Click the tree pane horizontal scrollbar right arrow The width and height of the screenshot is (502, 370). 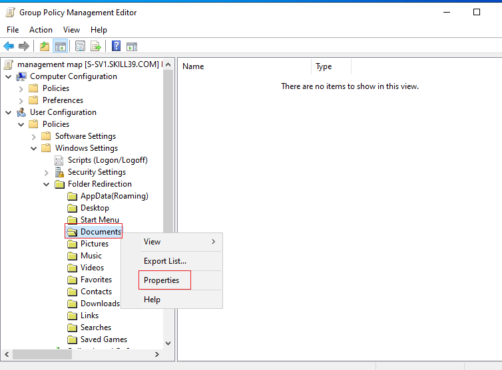click(x=157, y=354)
